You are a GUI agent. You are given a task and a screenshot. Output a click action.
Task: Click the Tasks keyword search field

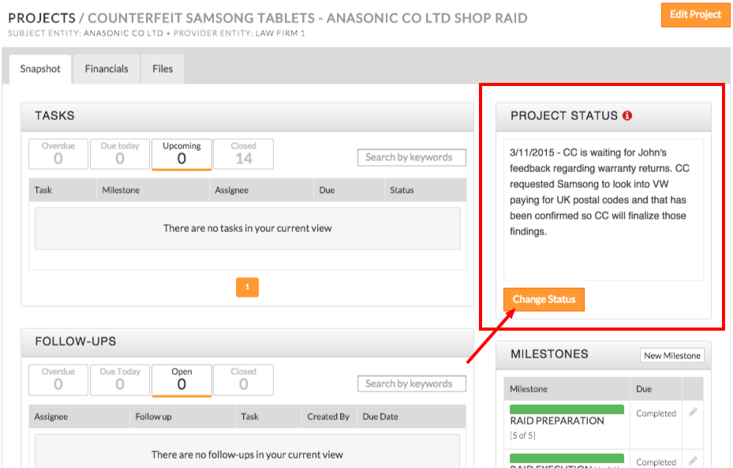[x=411, y=158]
